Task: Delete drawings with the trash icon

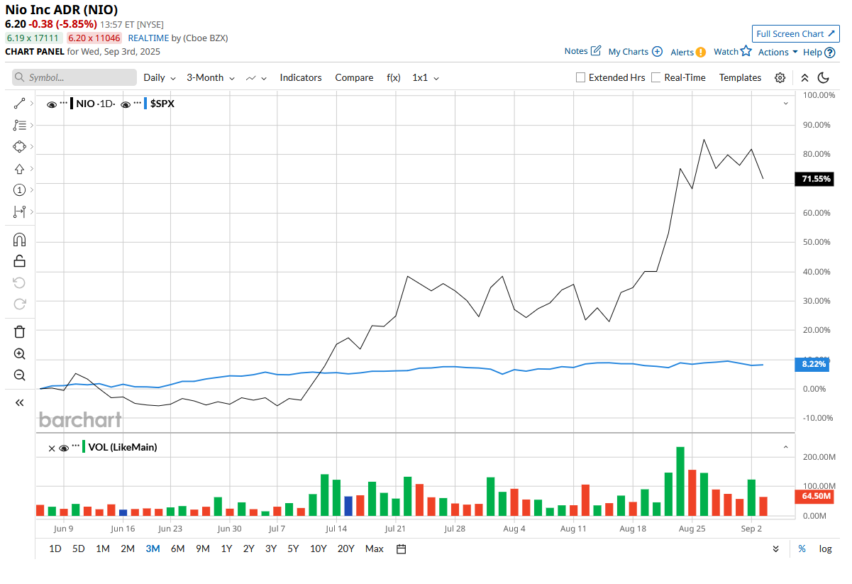Action: tap(19, 332)
